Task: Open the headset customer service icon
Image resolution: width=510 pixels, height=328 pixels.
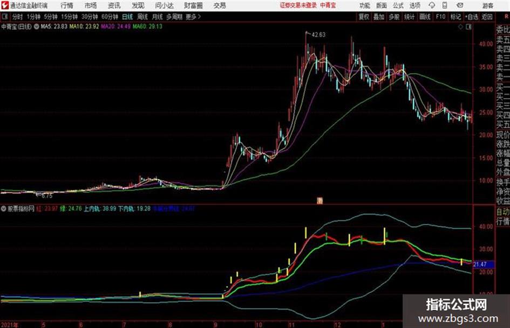Action: (x=432, y=5)
